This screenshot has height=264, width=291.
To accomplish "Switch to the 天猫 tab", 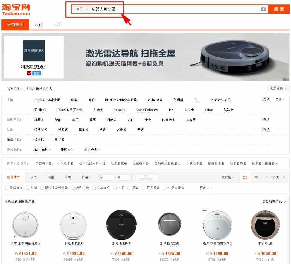I will point(38,25).
